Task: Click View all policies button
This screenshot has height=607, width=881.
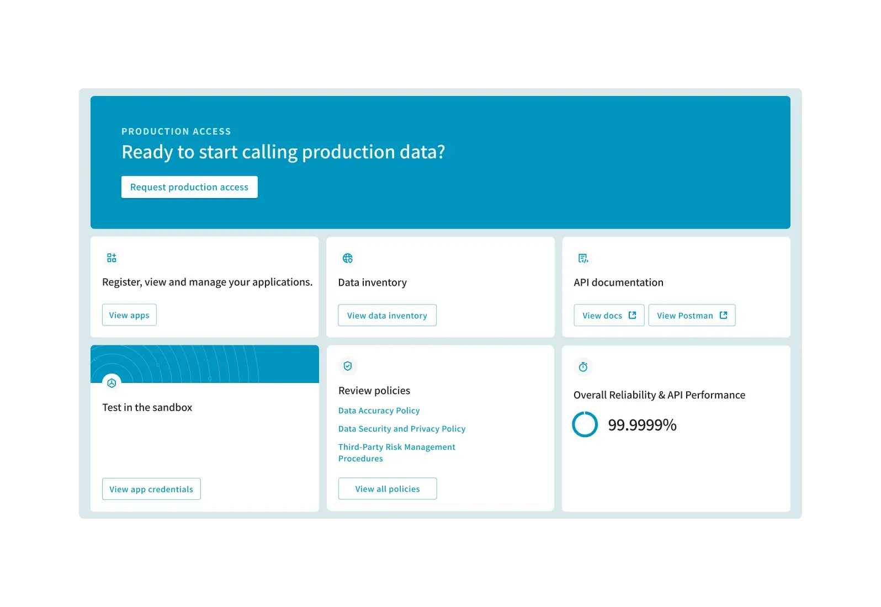Action: click(x=388, y=489)
